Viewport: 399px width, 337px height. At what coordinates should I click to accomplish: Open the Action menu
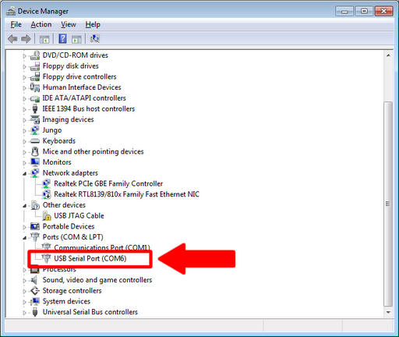[x=41, y=24]
